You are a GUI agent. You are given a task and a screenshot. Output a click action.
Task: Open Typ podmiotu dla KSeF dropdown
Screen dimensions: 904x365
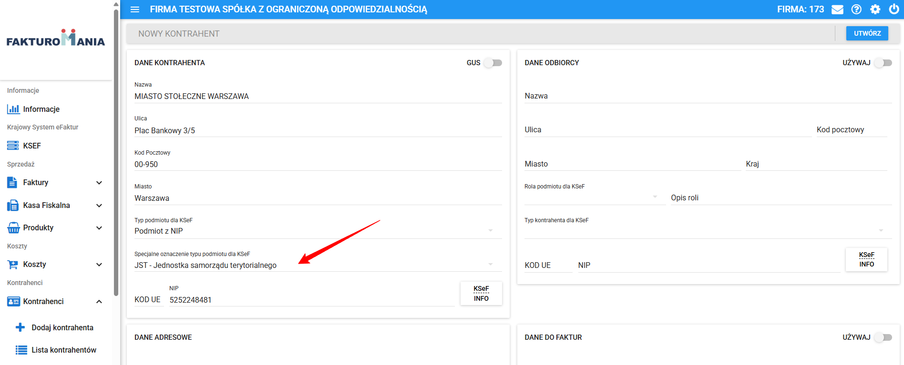[x=318, y=231]
